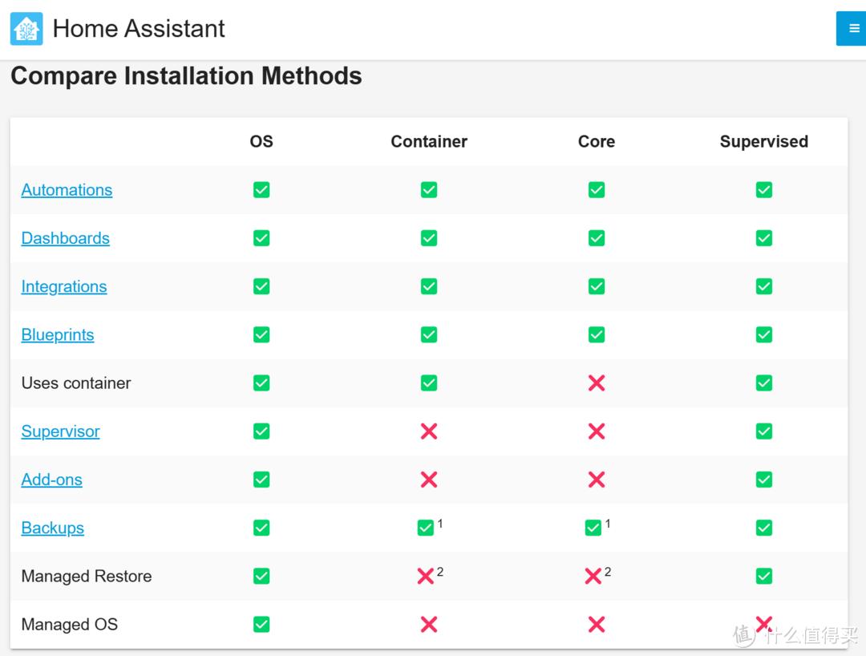Click the Backups link
The image size is (866, 656).
coord(52,528)
